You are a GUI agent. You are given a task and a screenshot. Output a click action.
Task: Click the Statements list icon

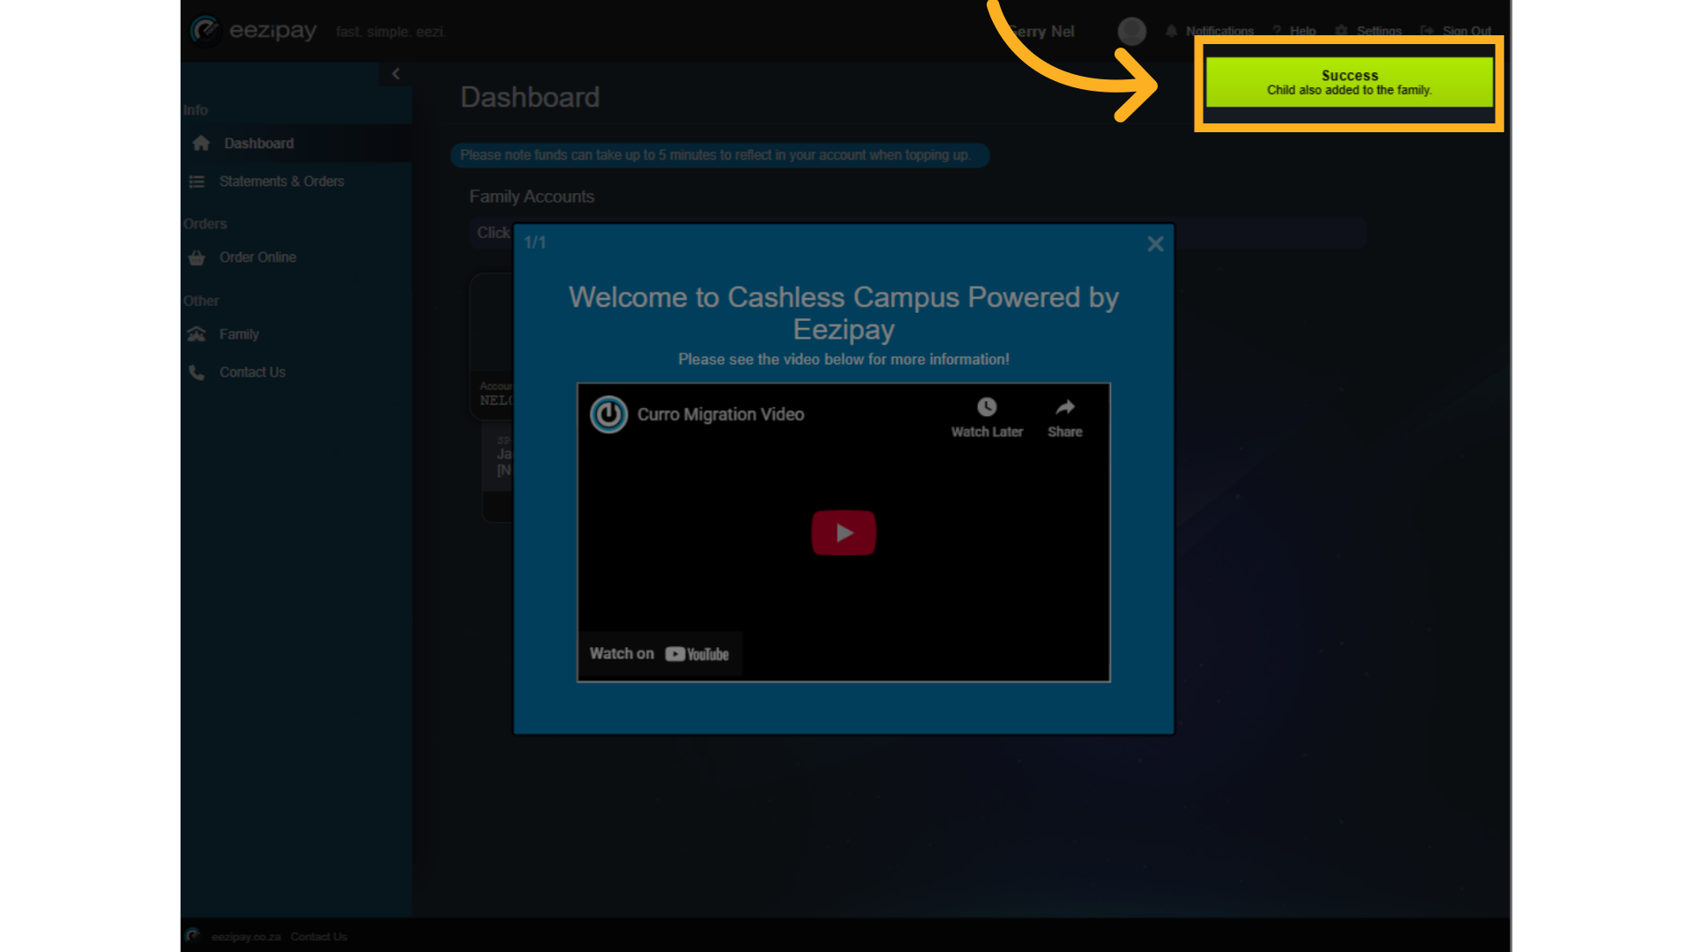click(x=197, y=182)
